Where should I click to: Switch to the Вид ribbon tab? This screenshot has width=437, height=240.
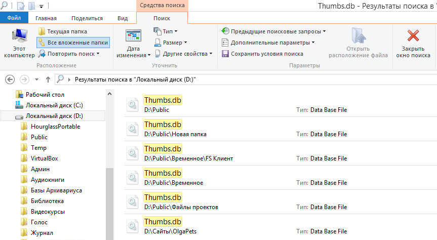pyautogui.click(x=123, y=18)
